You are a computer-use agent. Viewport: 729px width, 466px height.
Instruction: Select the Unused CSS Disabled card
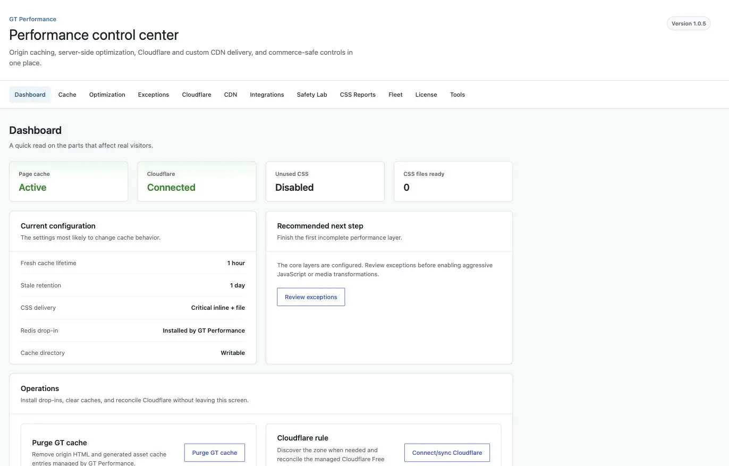325,181
